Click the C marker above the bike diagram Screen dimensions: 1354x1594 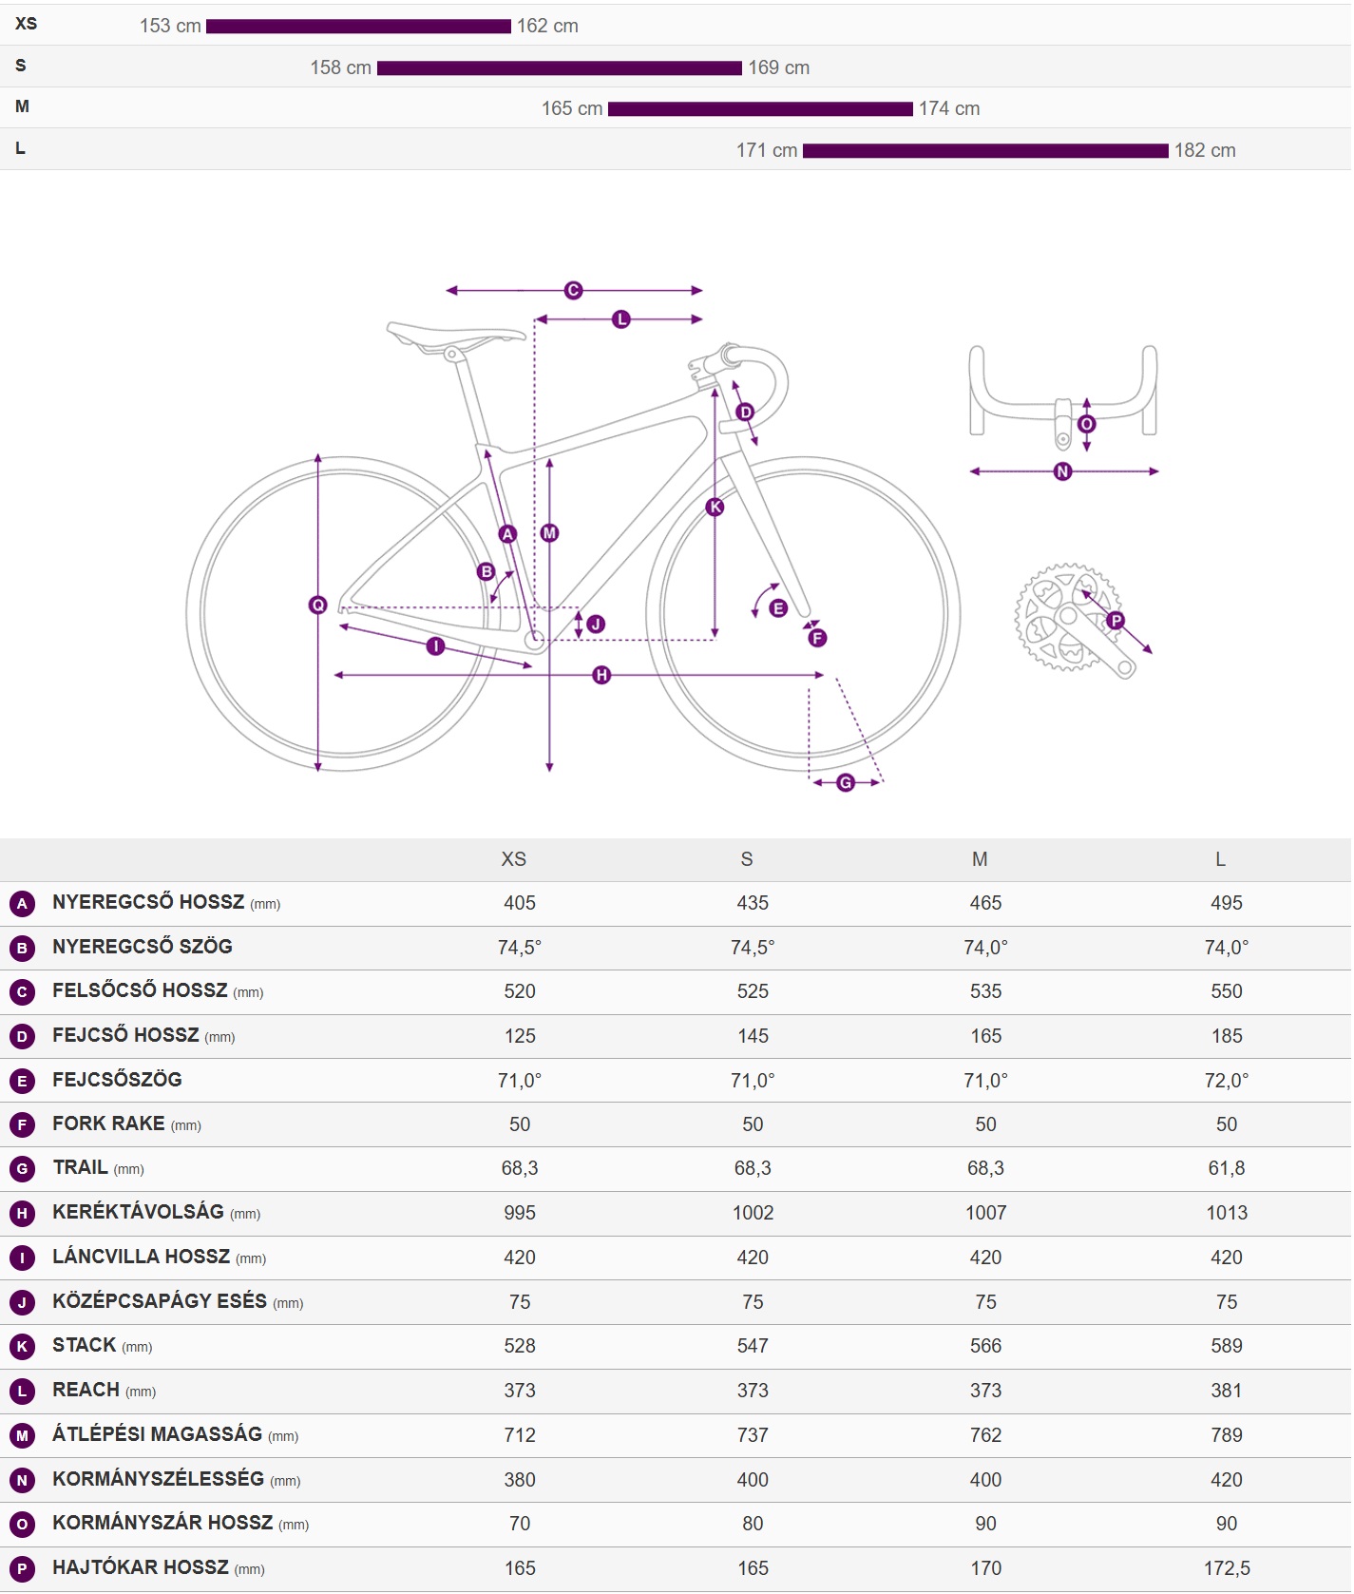(x=573, y=290)
